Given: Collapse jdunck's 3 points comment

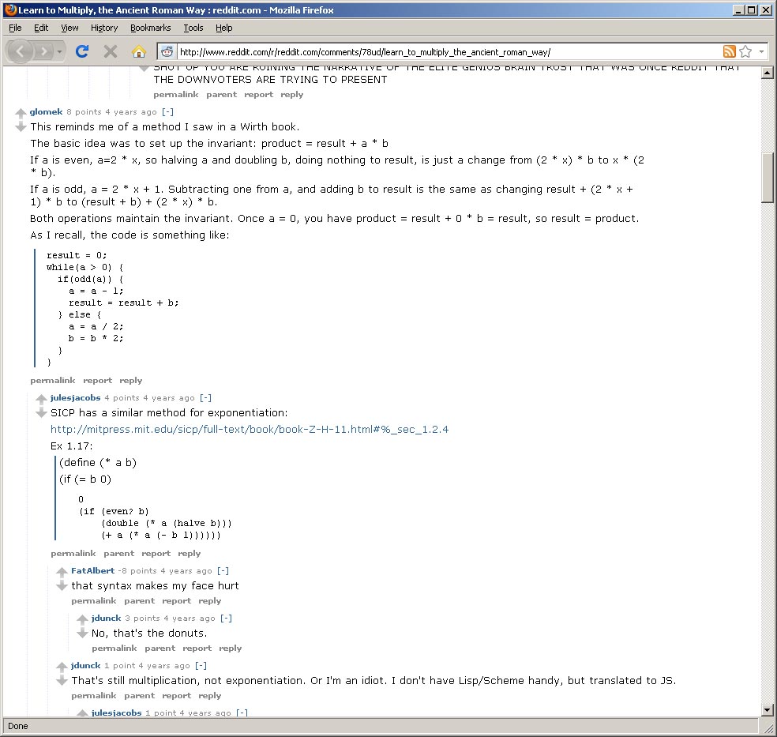Looking at the screenshot, I should (x=226, y=619).
